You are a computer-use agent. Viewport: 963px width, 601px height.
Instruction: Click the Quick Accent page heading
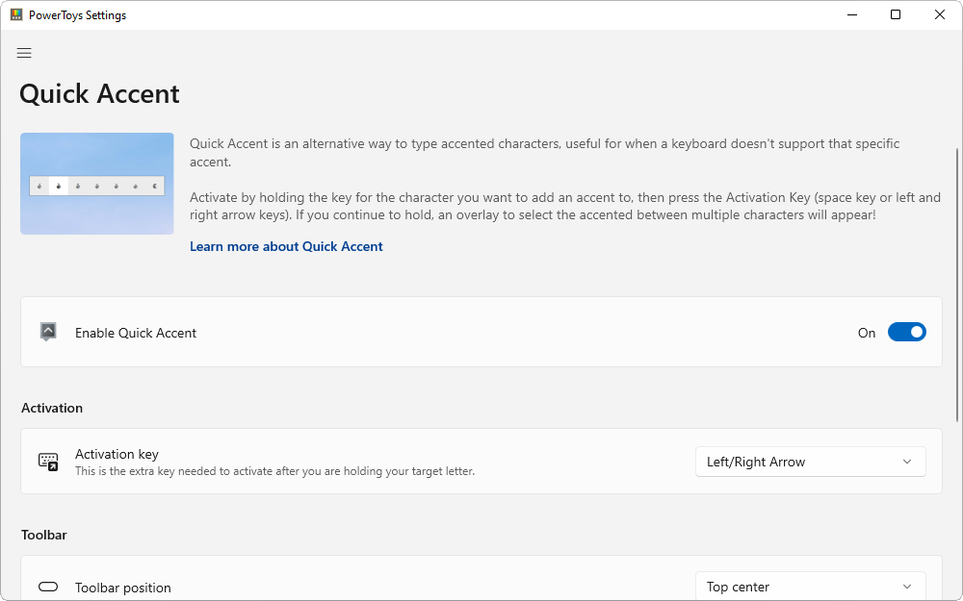[x=100, y=94]
